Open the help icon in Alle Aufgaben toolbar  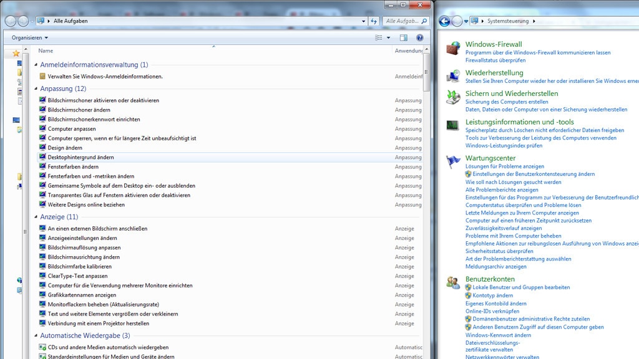tap(420, 38)
